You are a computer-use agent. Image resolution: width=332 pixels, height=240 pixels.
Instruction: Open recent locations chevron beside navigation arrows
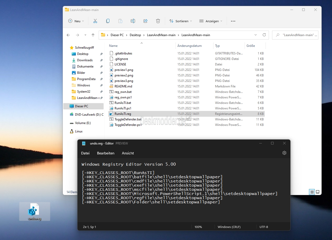point(85,35)
